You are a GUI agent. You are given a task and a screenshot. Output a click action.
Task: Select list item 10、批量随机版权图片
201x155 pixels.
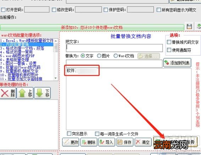27,75
